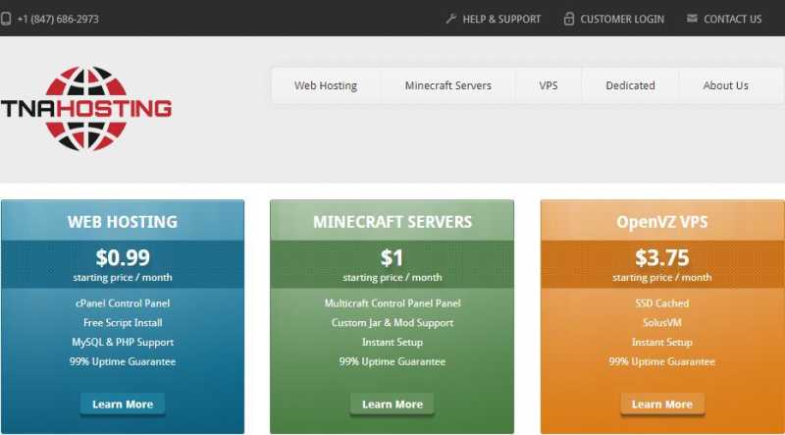Click the padlock icon for Customer Login

pyautogui.click(x=569, y=19)
